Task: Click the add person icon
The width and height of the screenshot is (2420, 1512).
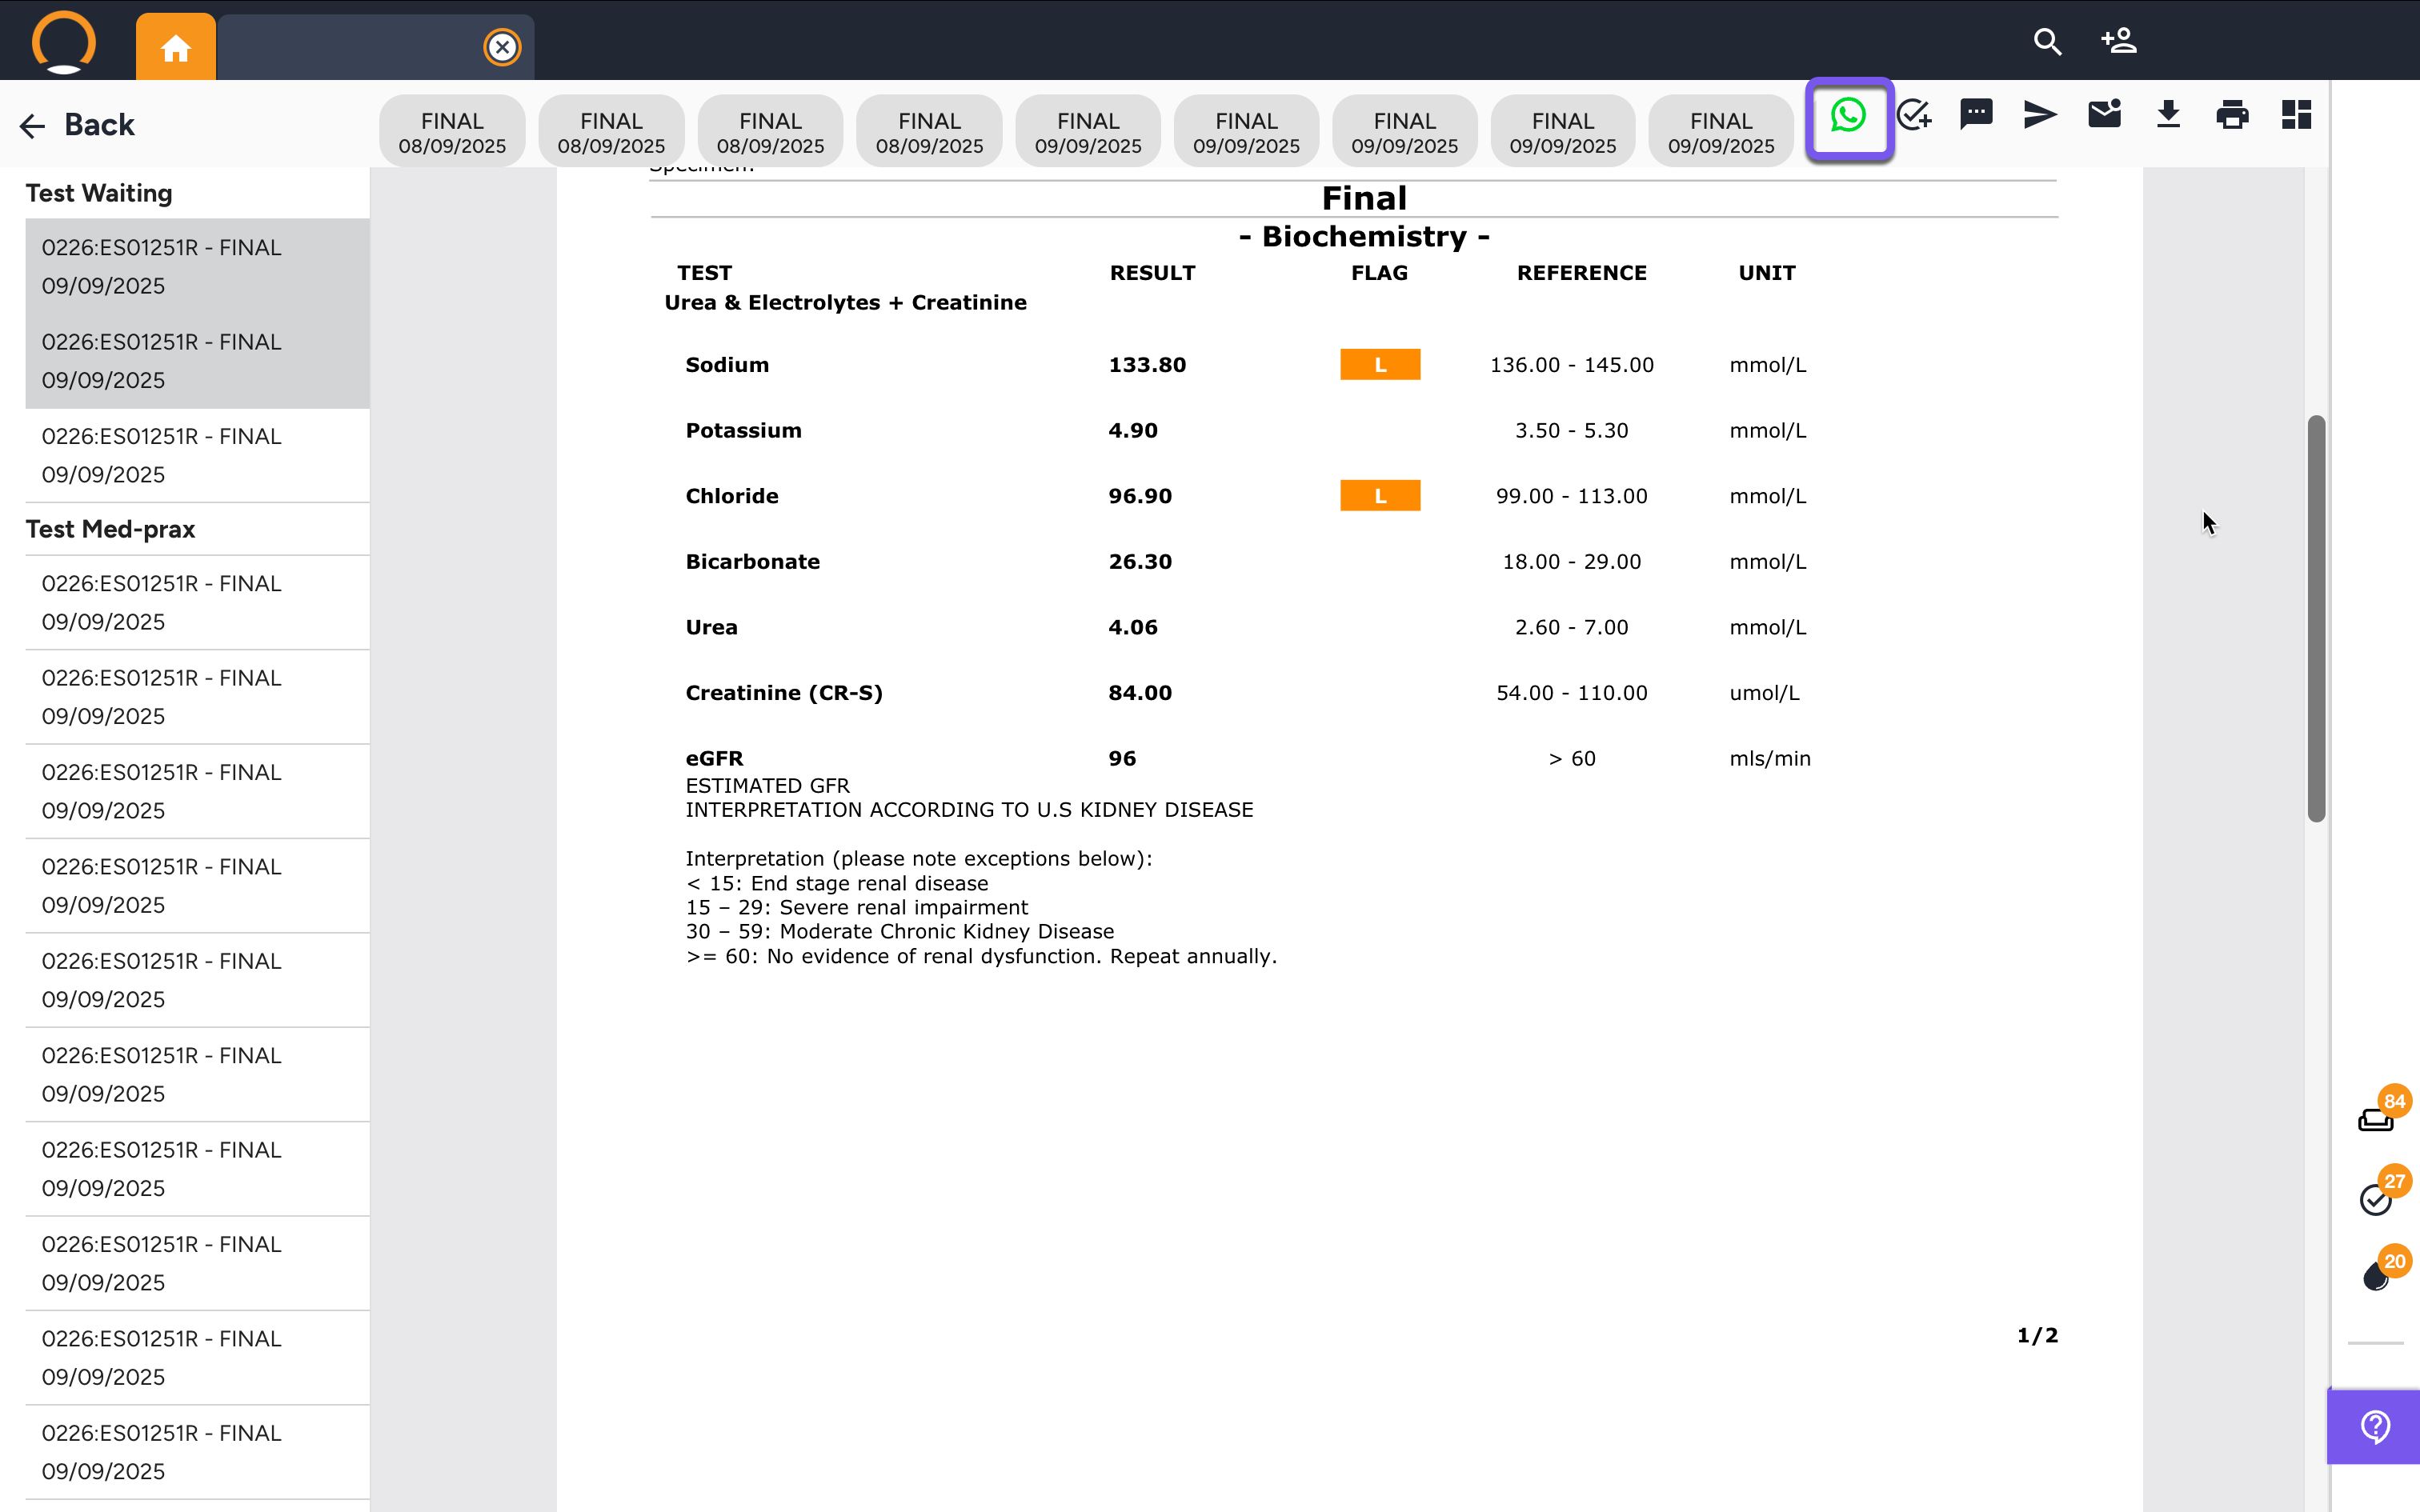Action: pyautogui.click(x=2119, y=42)
